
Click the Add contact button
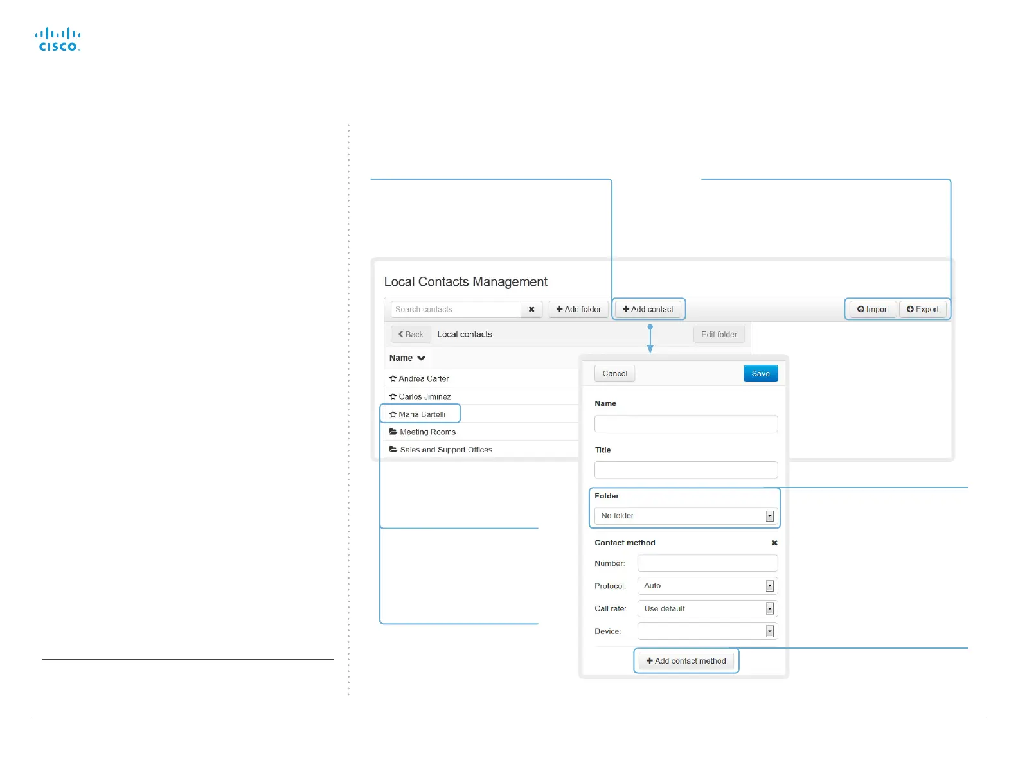648,310
